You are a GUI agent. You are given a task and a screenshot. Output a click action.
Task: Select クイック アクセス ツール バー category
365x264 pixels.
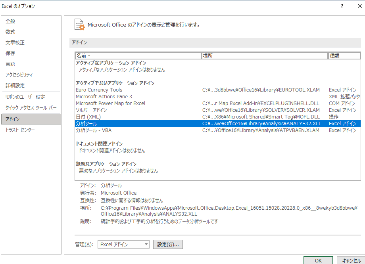31,108
